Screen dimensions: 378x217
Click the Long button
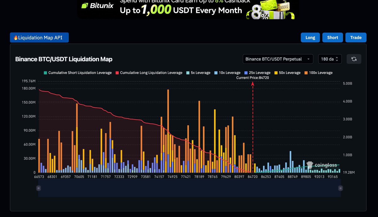[x=310, y=37]
